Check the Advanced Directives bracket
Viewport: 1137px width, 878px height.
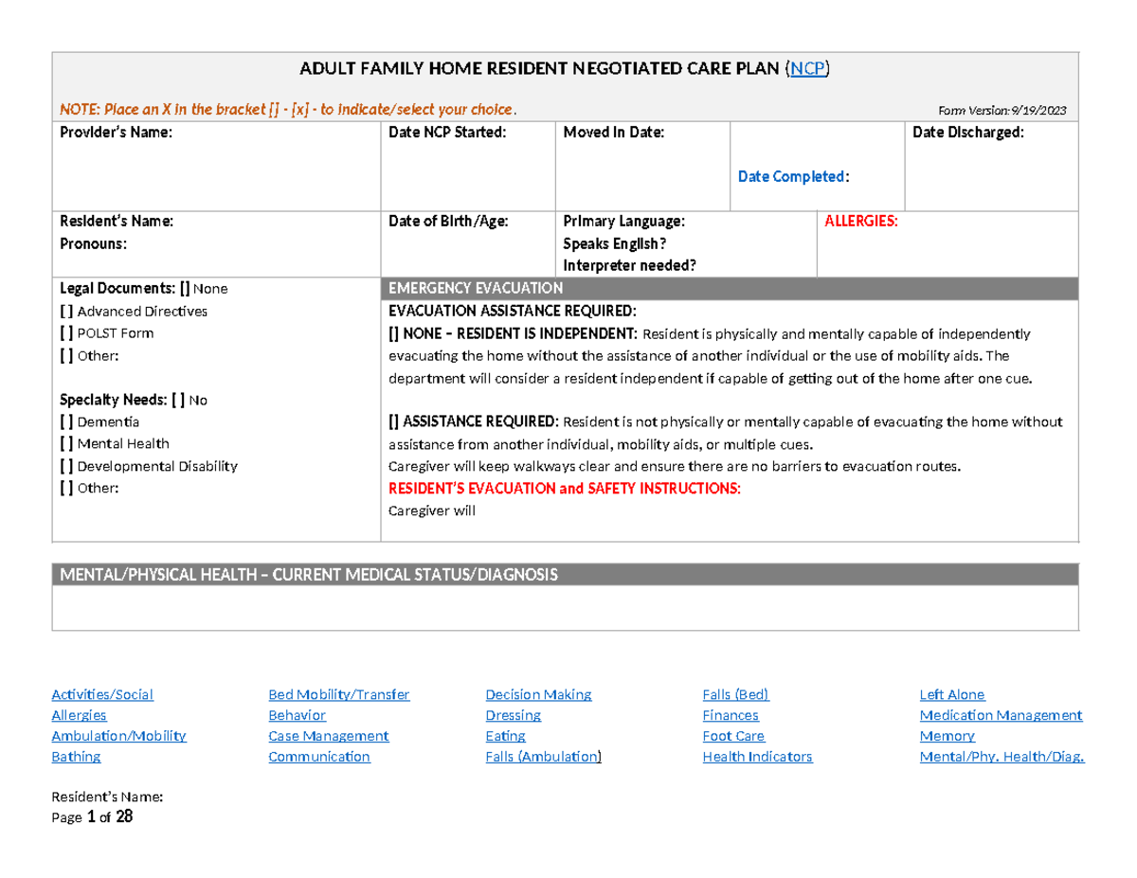[x=66, y=311]
